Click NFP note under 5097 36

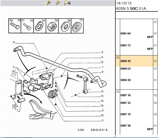(x=150, y=129)
